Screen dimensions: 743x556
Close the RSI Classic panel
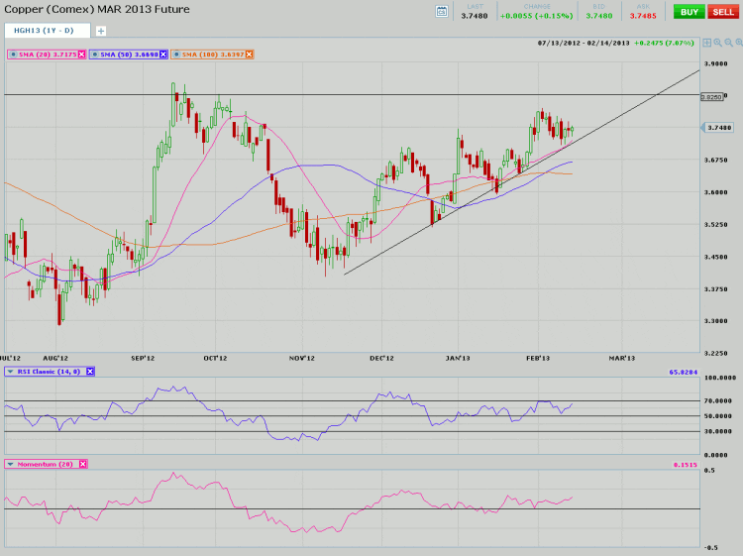(x=90, y=372)
